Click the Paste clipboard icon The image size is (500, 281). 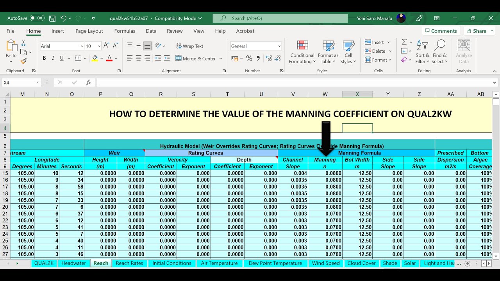11,46
